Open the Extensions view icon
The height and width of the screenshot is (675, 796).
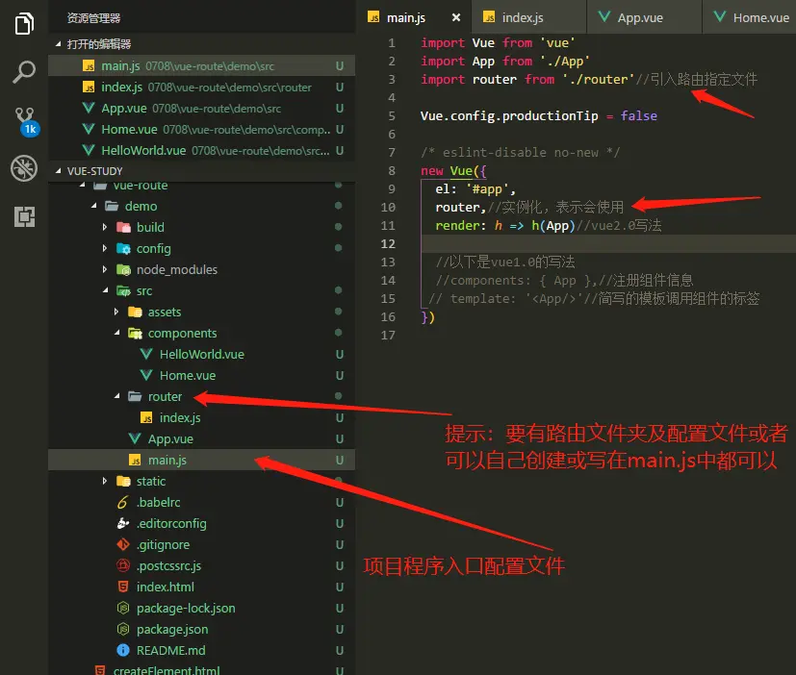click(24, 216)
